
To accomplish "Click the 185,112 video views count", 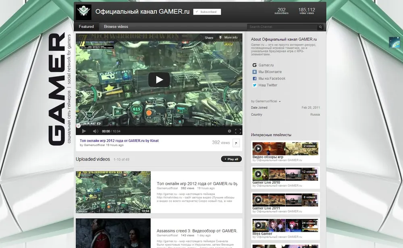I will (307, 11).
